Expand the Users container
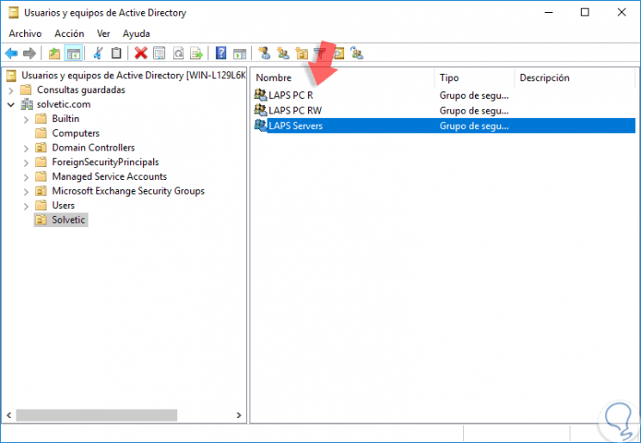Screen dimensions: 641x443 [26, 206]
